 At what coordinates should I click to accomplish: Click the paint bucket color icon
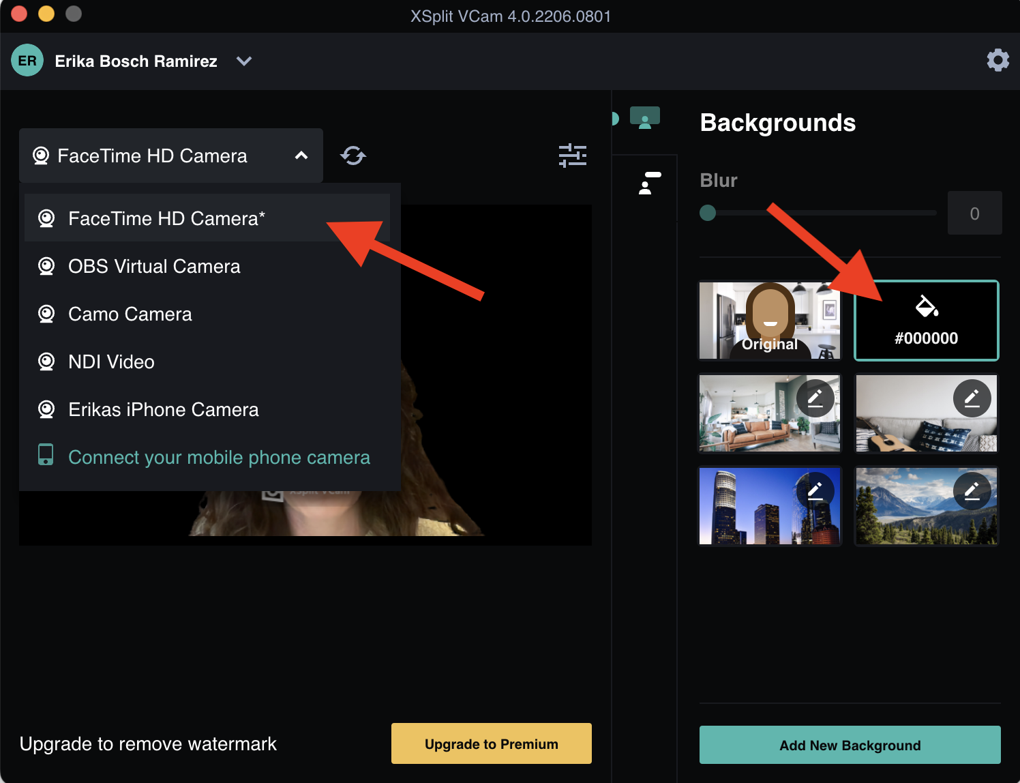pyautogui.click(x=927, y=306)
